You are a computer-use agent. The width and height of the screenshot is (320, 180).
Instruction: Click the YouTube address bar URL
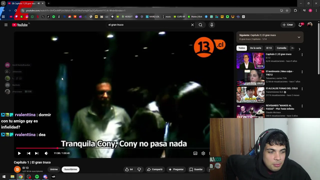click(x=76, y=10)
